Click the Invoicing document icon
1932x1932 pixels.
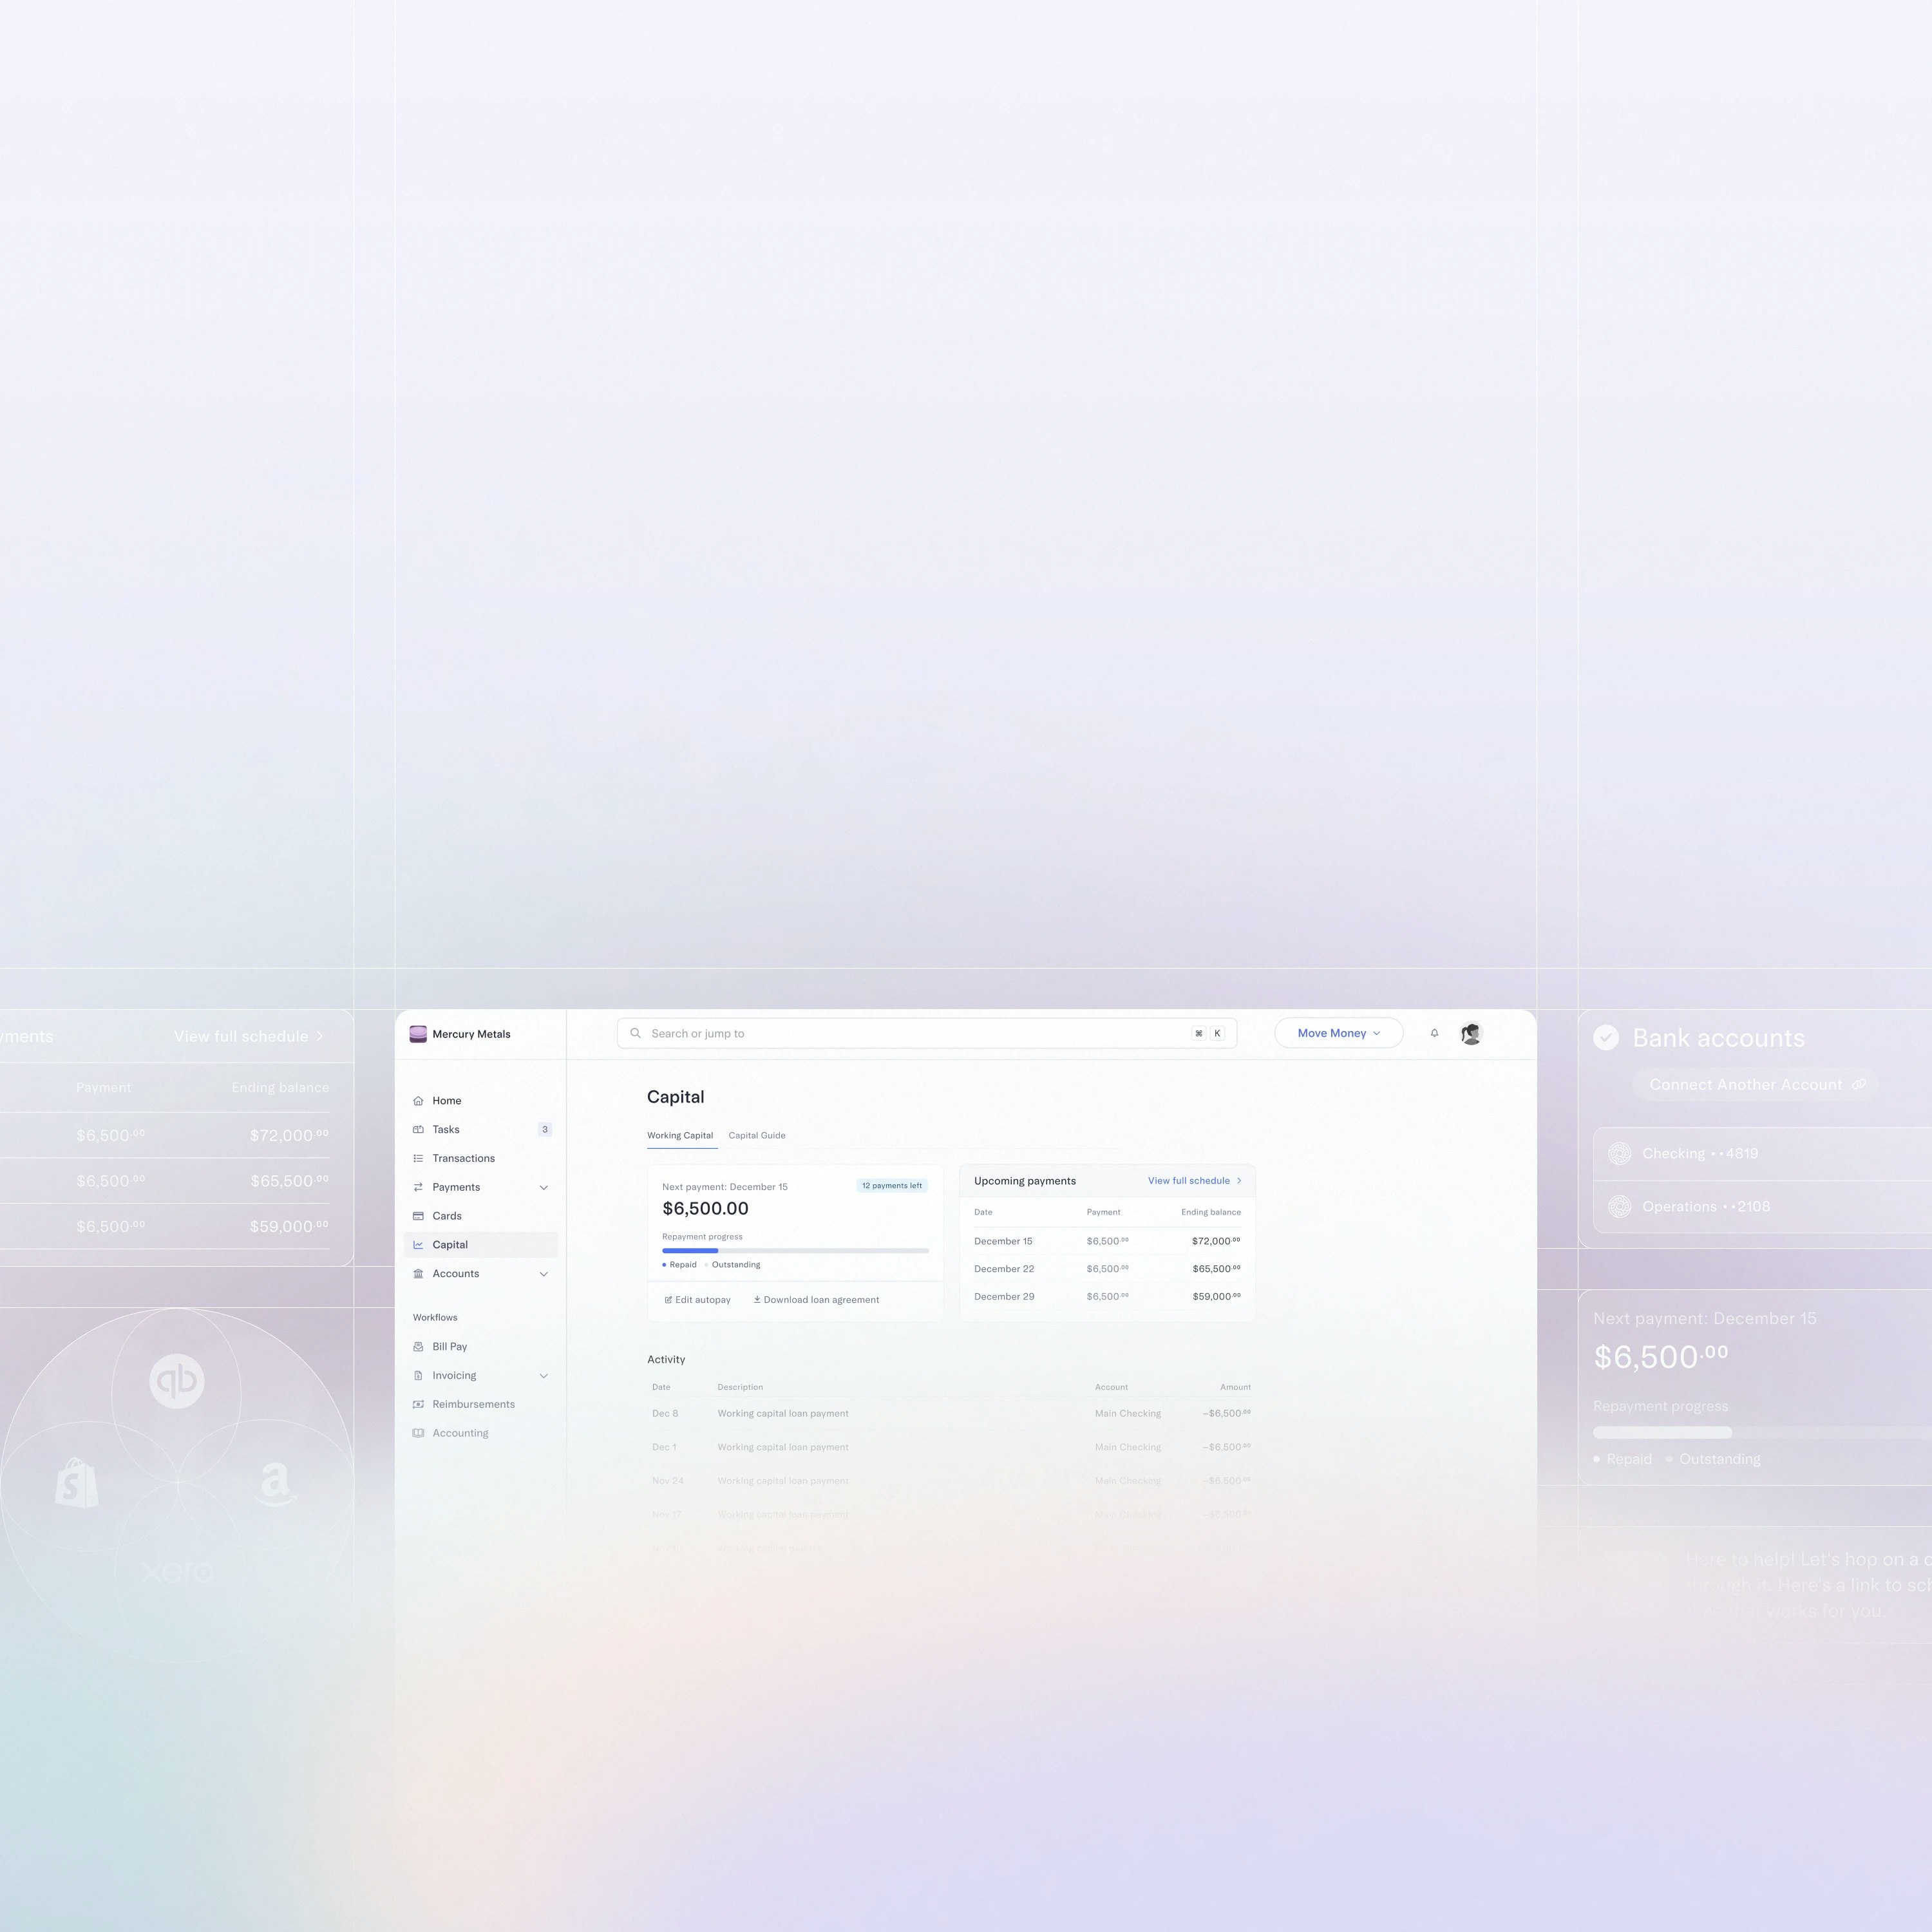click(418, 1375)
